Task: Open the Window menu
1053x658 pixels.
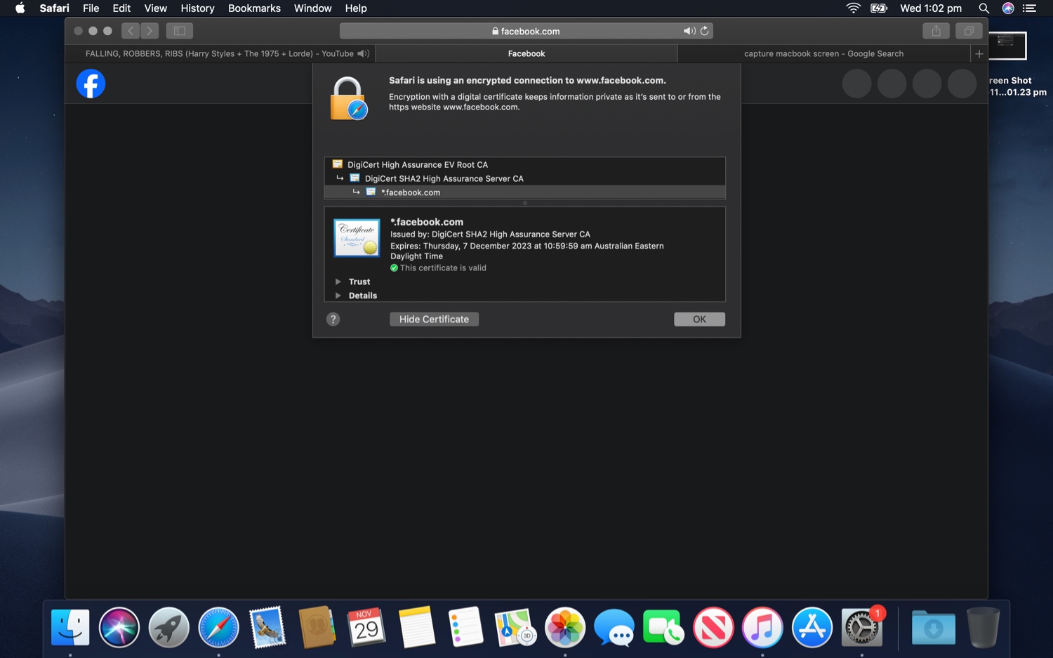Action: click(x=312, y=8)
